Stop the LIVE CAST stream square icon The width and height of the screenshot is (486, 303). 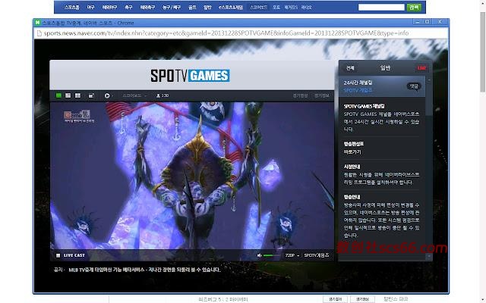(x=58, y=255)
